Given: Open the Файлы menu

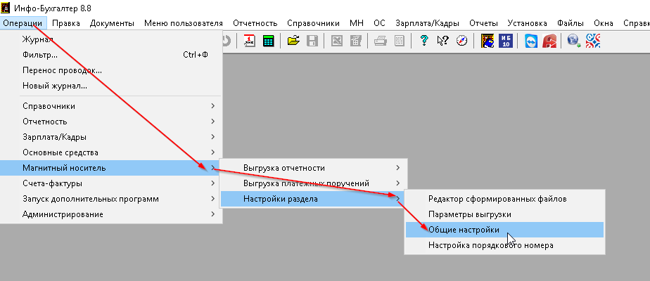Looking at the screenshot, I should click(x=571, y=23).
